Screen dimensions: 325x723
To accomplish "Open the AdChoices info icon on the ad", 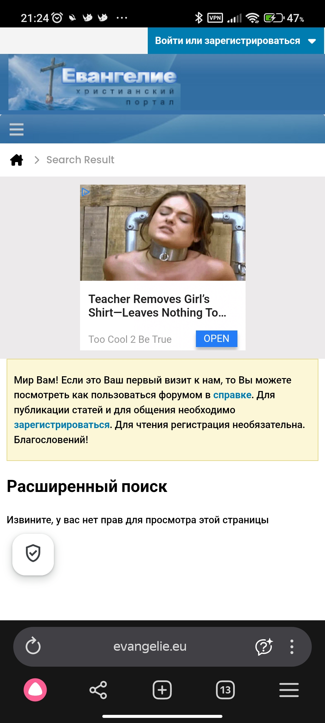I will pos(85,192).
